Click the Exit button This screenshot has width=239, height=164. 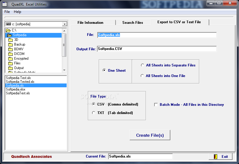click(x=220, y=156)
